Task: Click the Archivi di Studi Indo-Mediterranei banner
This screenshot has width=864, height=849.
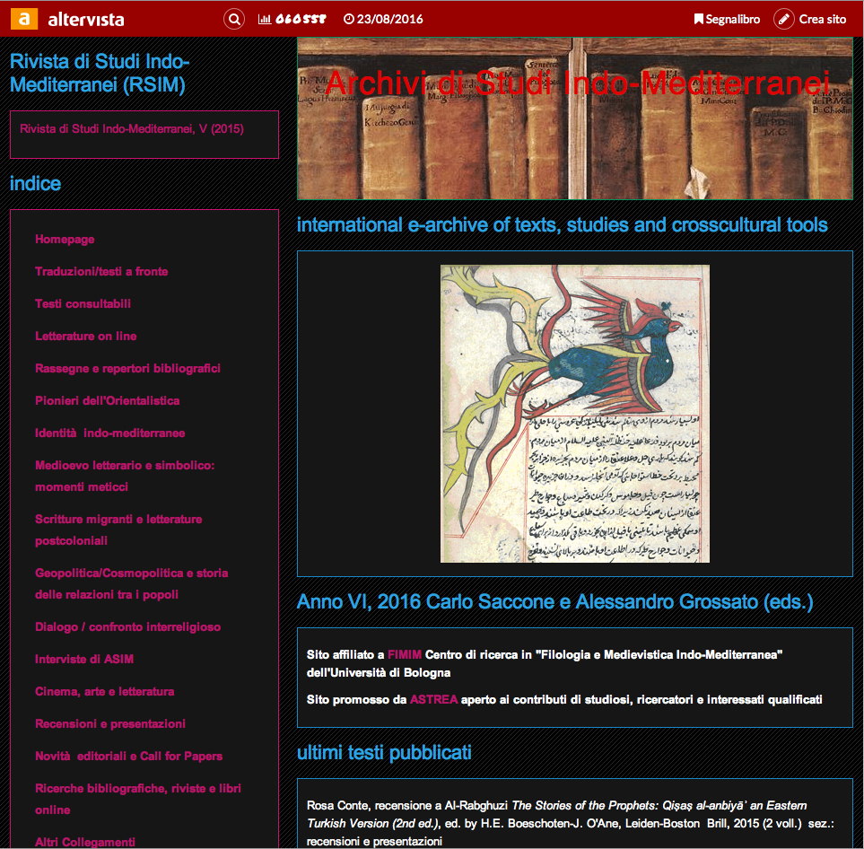Action: pos(575,118)
